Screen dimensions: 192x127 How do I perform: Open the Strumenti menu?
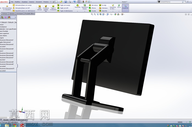(x=39, y=2)
